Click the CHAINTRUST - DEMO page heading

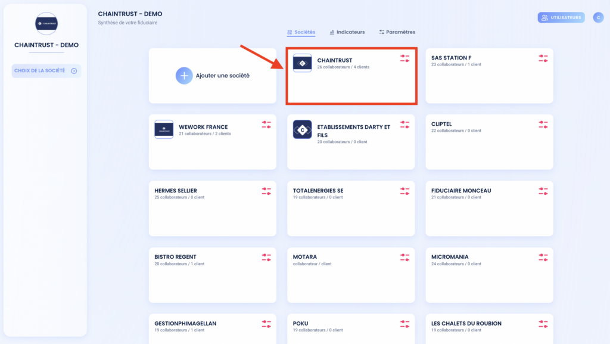130,14
